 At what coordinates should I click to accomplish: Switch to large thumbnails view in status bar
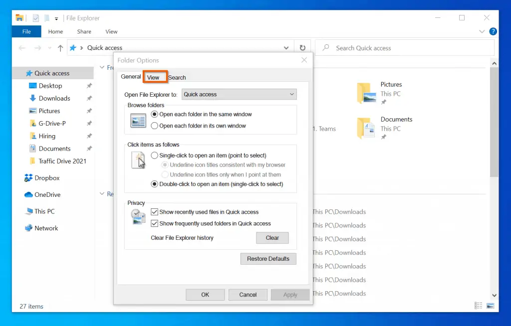492,305
